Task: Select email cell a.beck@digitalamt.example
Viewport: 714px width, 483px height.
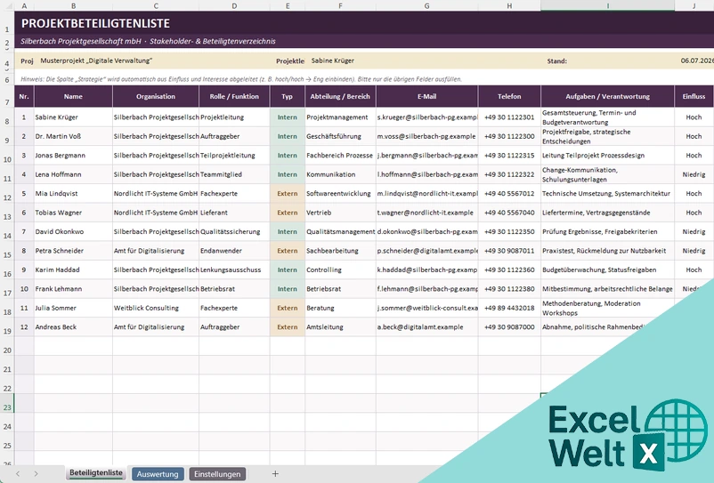Action: tap(426, 327)
